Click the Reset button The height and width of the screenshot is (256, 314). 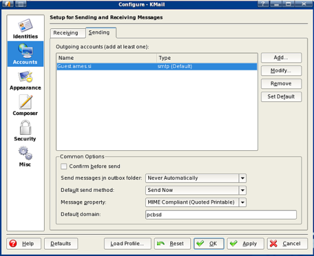point(172,243)
